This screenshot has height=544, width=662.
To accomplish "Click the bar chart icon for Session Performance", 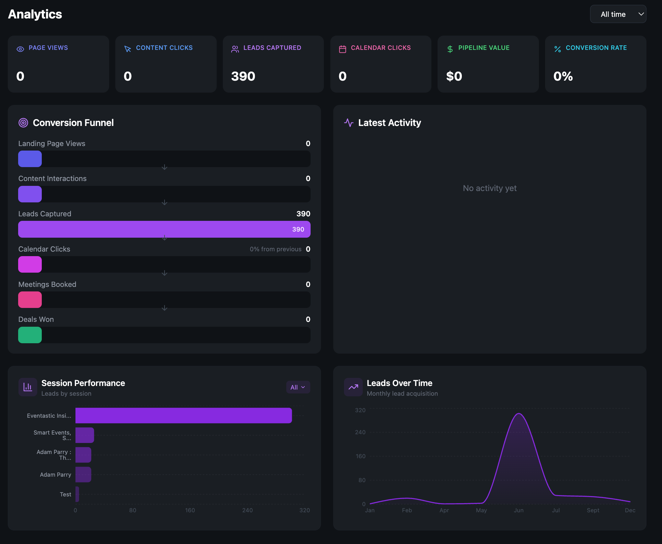I will click(x=28, y=387).
